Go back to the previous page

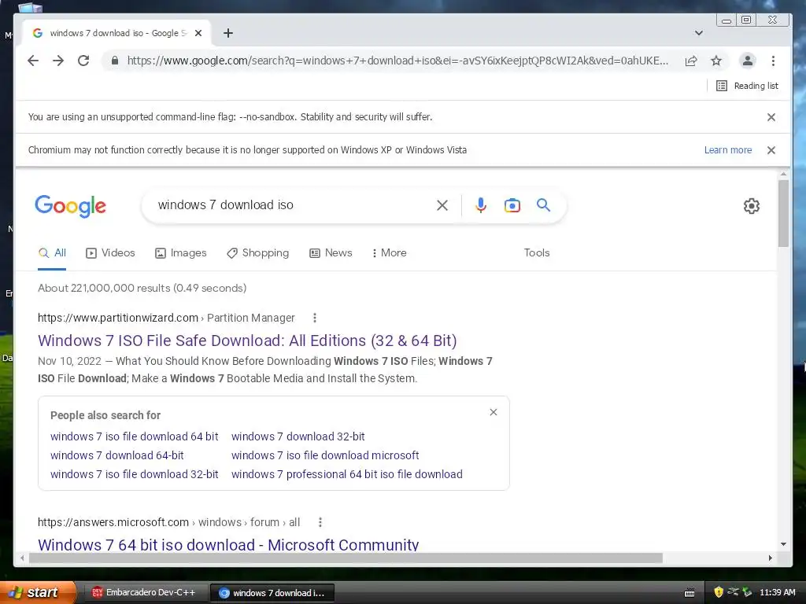[33, 61]
